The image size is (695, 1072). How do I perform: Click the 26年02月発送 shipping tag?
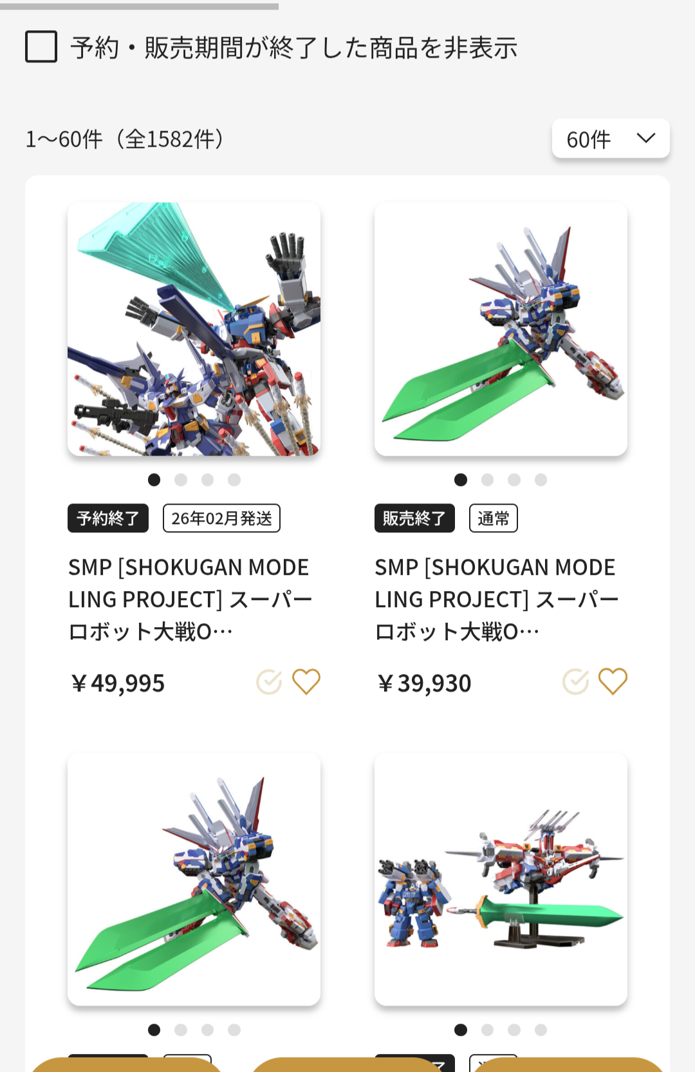coord(221,518)
